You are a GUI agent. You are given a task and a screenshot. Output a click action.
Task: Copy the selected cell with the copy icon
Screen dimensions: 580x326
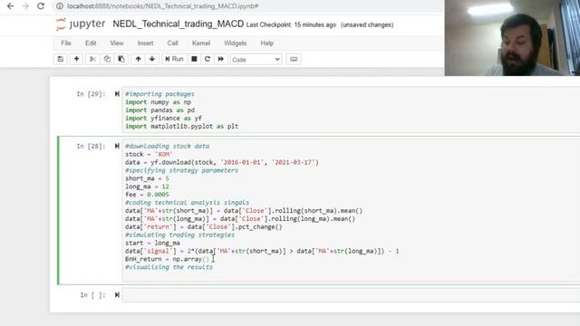[107, 59]
